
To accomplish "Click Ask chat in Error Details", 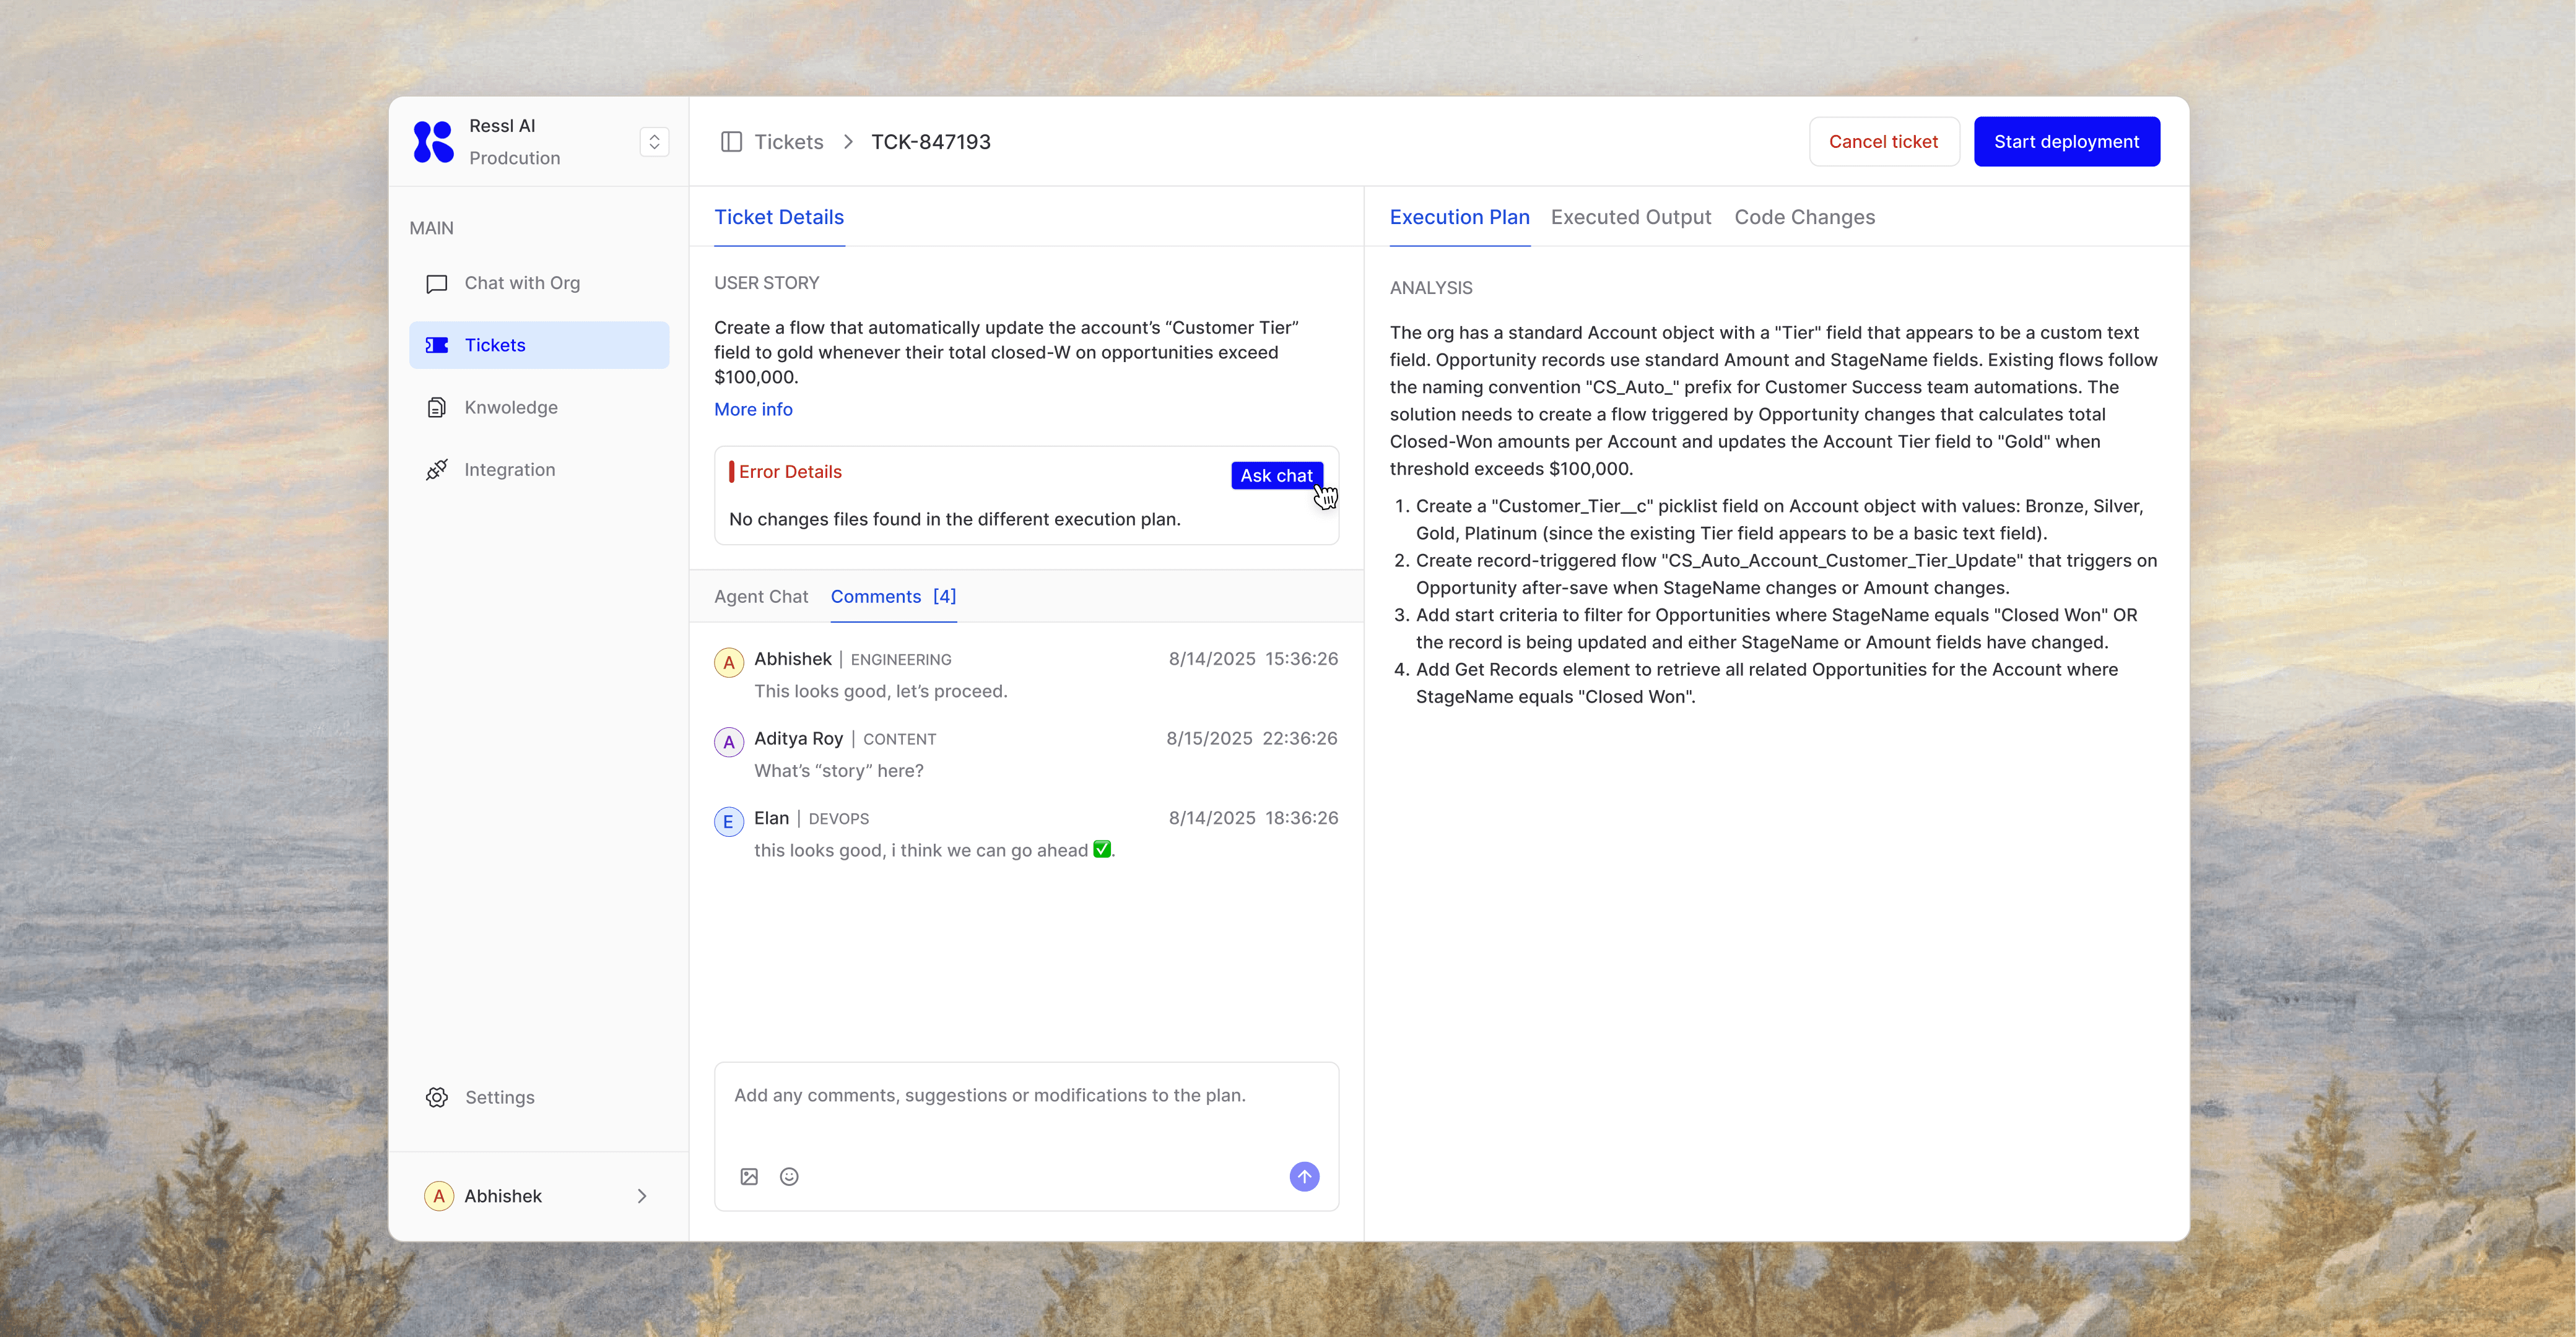I will click(x=1276, y=475).
